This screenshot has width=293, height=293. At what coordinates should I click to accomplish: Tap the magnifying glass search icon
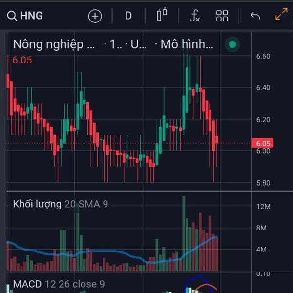point(12,16)
